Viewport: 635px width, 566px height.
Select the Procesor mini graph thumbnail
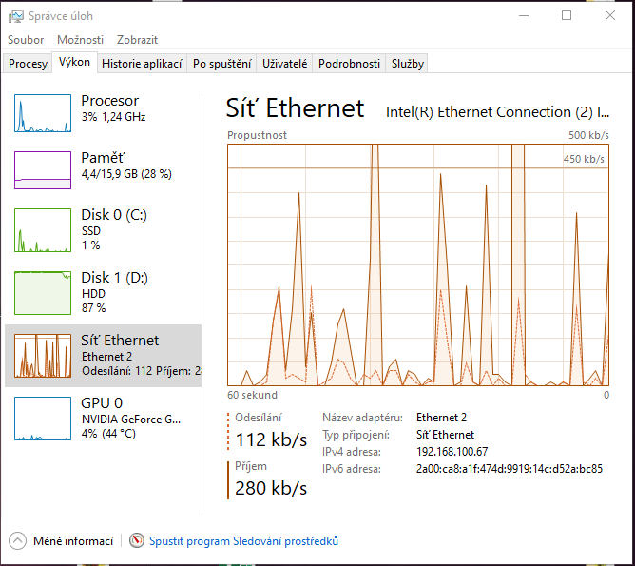coord(43,113)
